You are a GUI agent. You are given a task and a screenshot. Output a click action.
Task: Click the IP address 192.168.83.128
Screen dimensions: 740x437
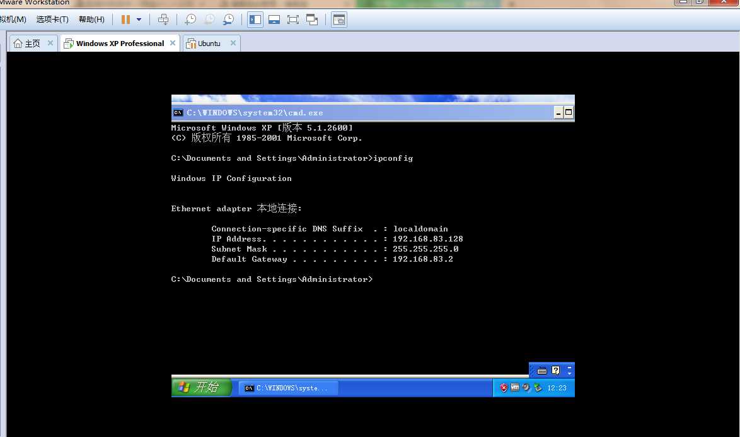pos(427,239)
